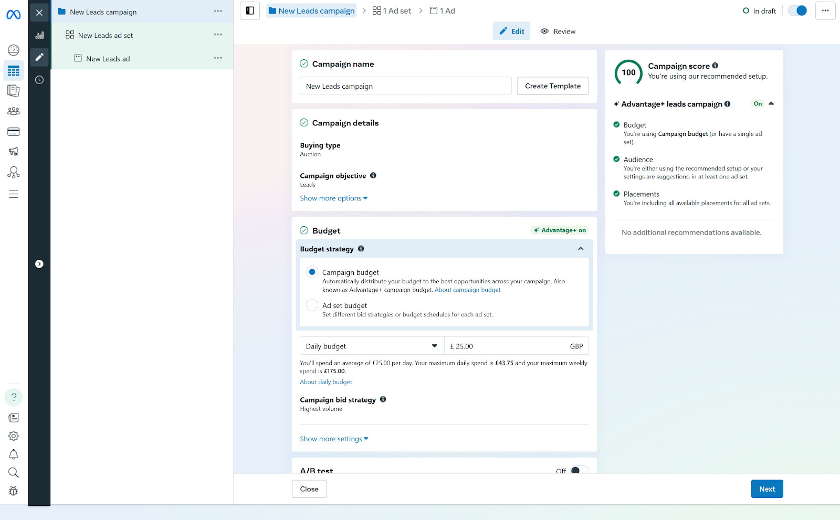
Task: Open the About daily budget link
Action: pyautogui.click(x=326, y=382)
